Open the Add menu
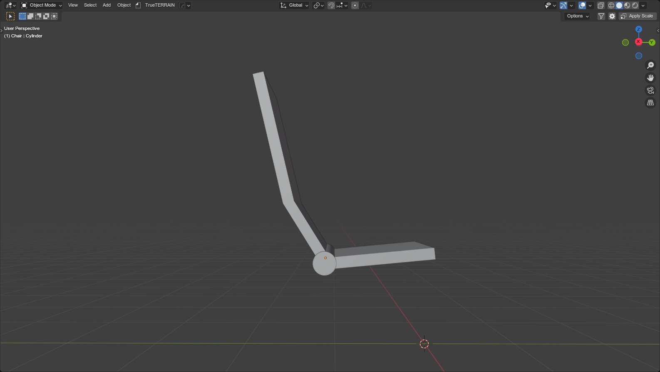This screenshot has width=660, height=372. (107, 5)
